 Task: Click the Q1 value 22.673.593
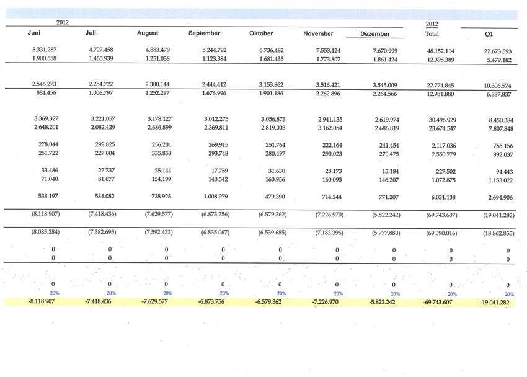click(498, 51)
